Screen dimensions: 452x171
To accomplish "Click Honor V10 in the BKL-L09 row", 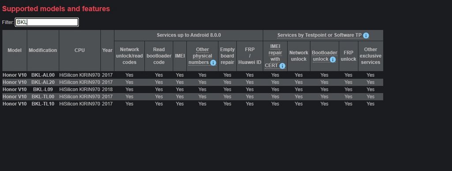I will coord(15,89).
